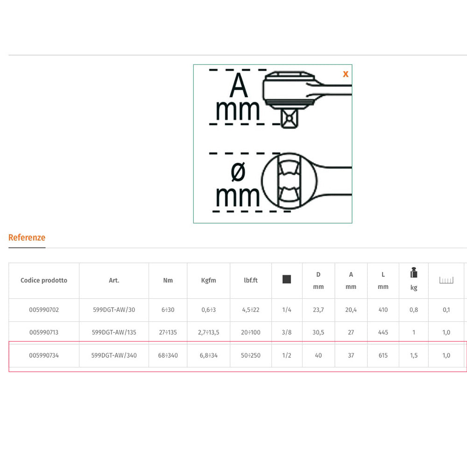Open the Referenze tab
Screen dimensions: 467x467
coord(27,238)
